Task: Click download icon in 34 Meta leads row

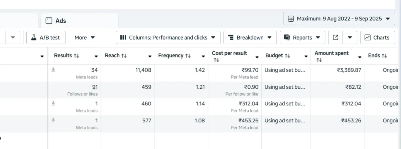Action: 53,70
